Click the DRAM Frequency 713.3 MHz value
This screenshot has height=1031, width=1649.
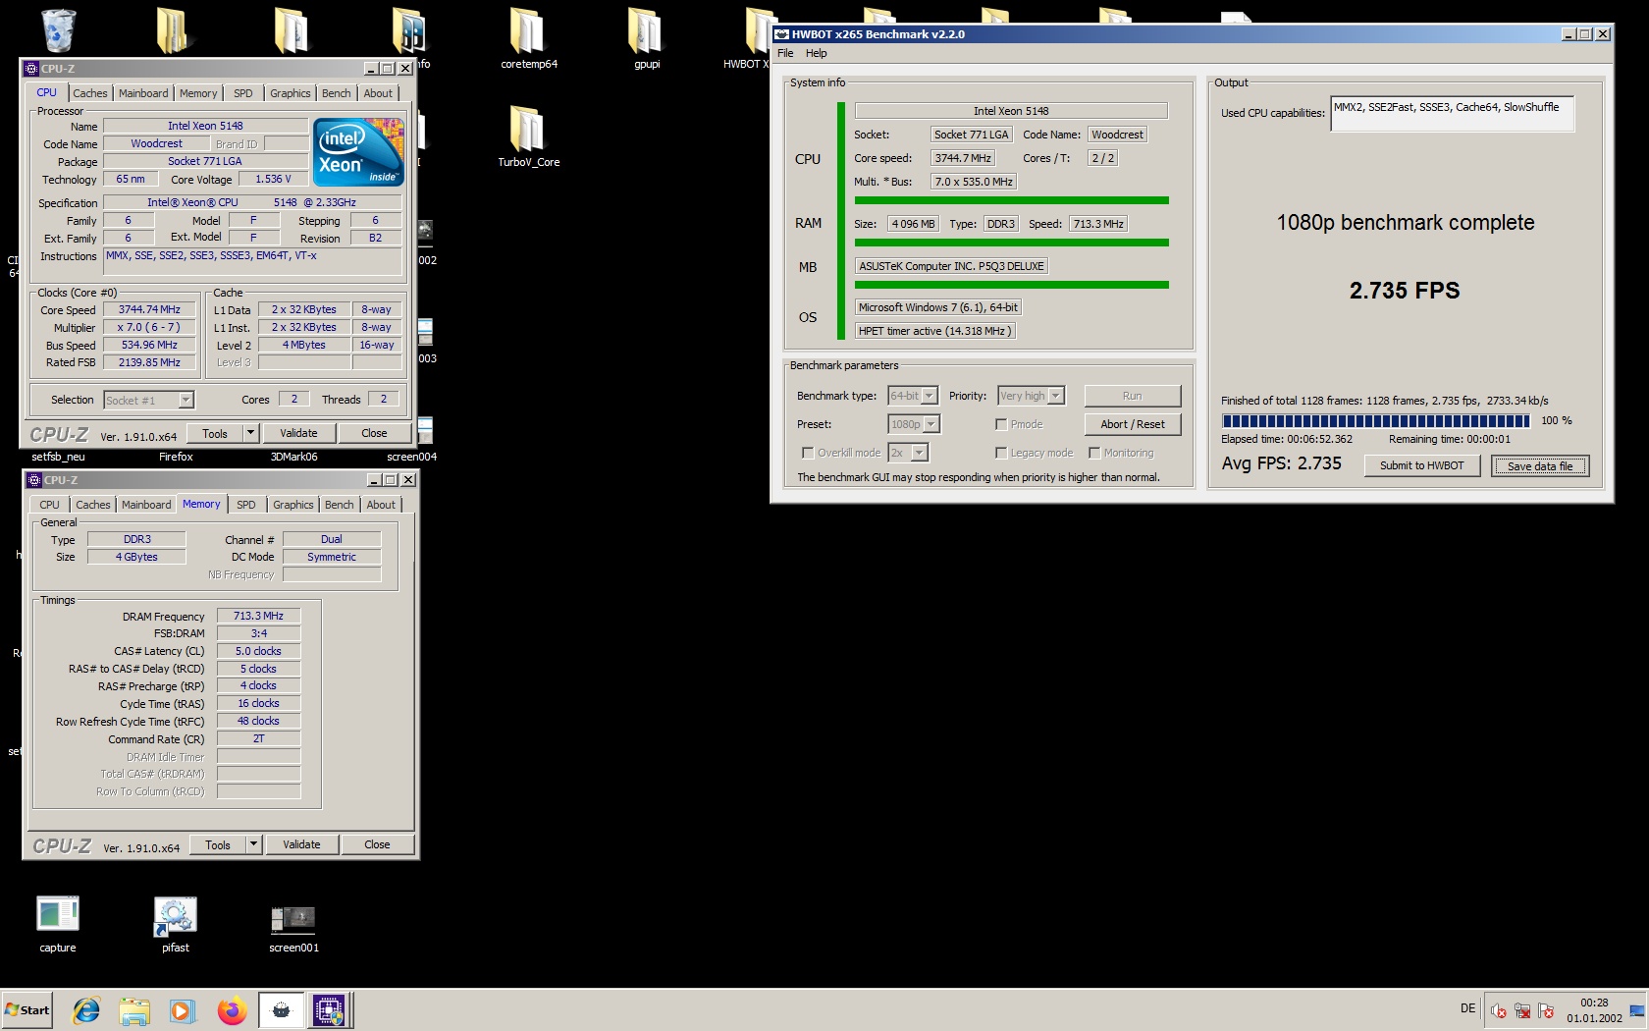coord(258,616)
